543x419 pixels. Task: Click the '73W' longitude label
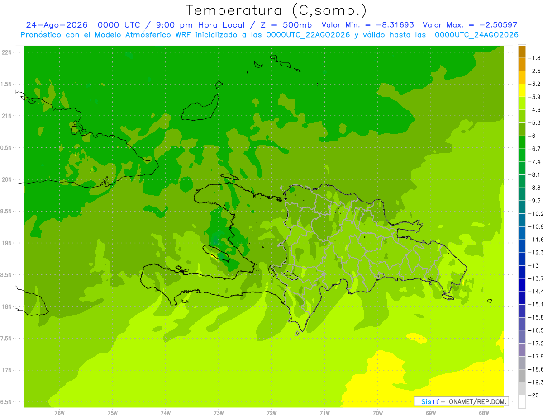219,413
